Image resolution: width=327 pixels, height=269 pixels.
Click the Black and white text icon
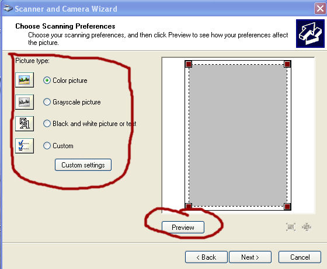click(x=25, y=124)
